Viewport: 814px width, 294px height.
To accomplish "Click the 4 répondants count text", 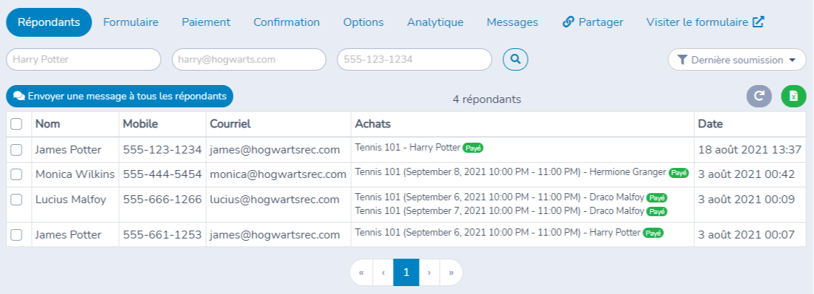I will tap(487, 99).
